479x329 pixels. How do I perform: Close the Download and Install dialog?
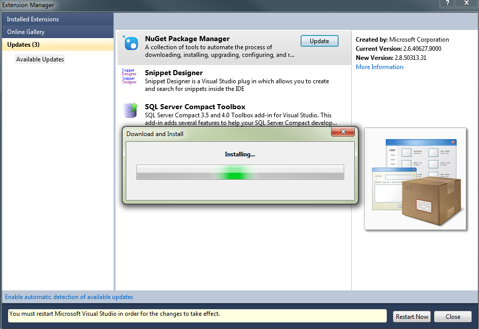(343, 131)
